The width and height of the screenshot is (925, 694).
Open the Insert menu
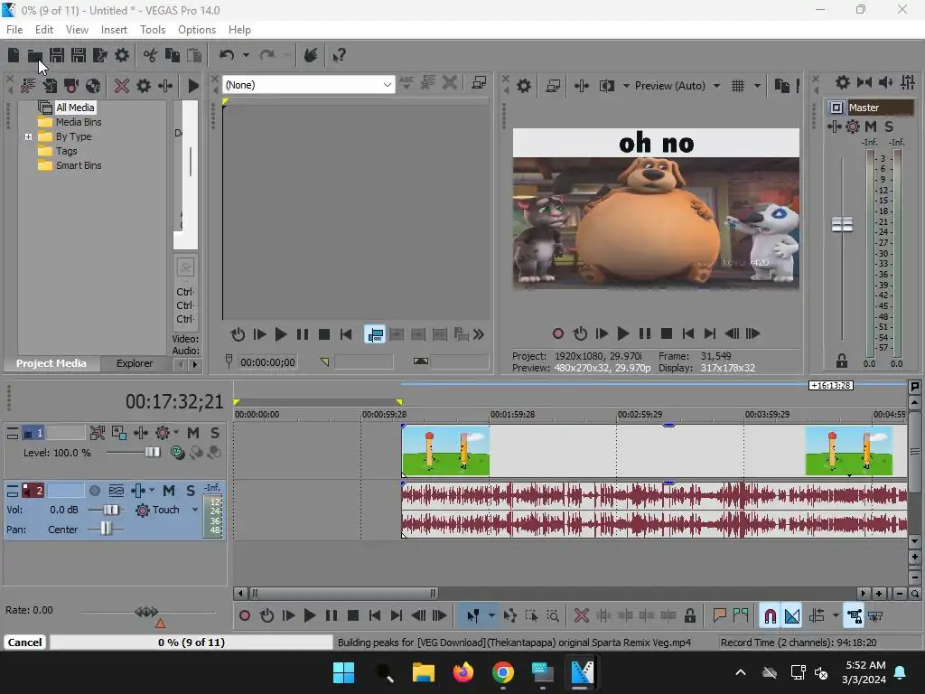tap(114, 30)
